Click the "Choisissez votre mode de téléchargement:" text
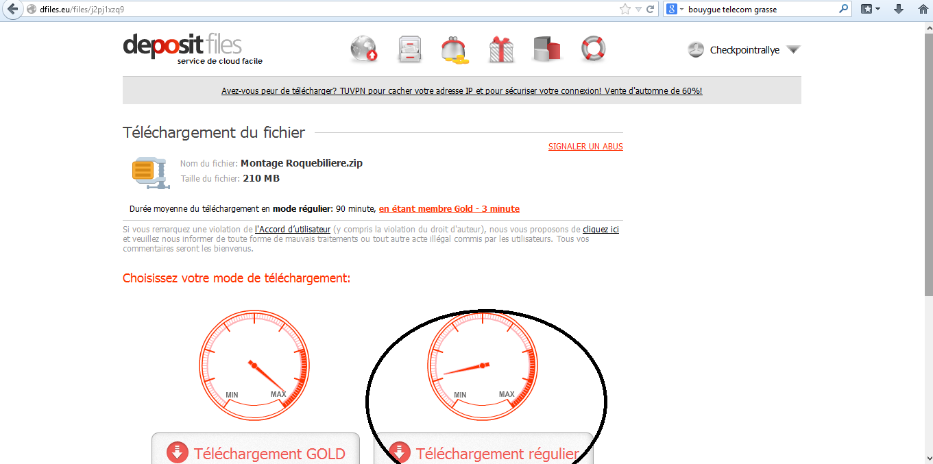Viewport: 933px width, 464px height. [x=237, y=278]
